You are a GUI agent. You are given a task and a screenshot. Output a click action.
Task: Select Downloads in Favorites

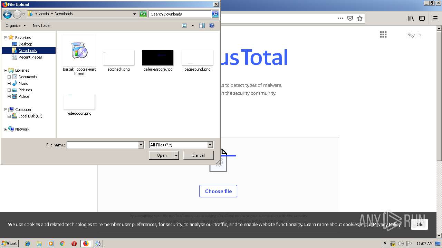(28, 51)
